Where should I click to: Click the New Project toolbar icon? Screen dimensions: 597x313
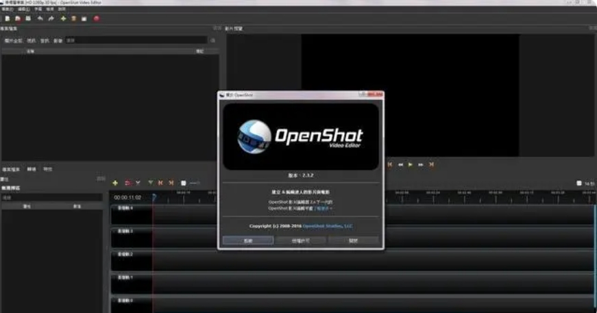click(x=8, y=18)
